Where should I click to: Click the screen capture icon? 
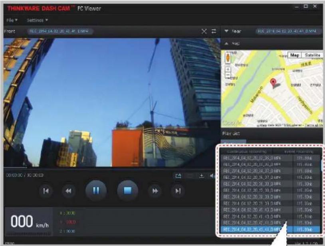click(178, 176)
